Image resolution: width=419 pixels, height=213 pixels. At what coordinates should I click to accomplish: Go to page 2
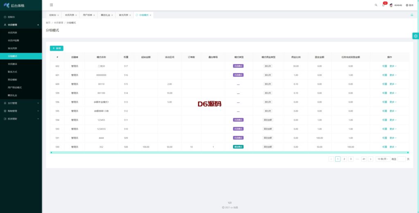[345, 159]
